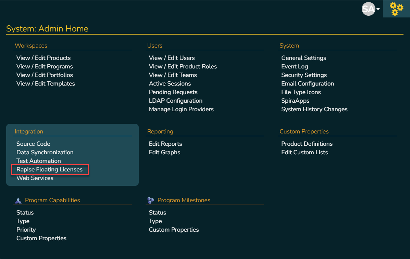
Task: Select LDAP Configuration link
Action: click(175, 101)
